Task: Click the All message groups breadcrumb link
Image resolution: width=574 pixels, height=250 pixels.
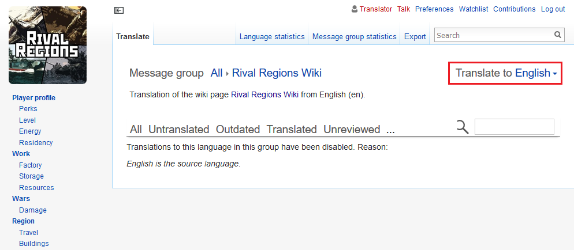Action: 216,73
